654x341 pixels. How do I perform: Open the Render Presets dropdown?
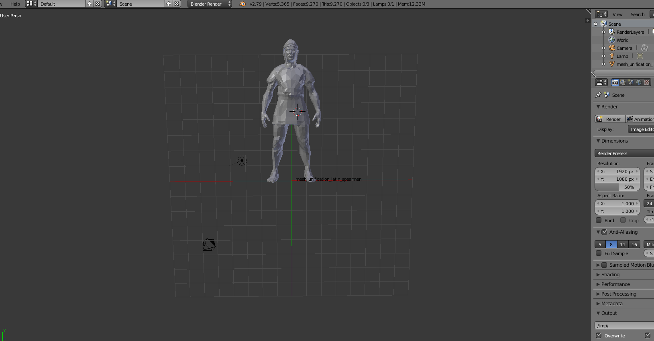[624, 153]
